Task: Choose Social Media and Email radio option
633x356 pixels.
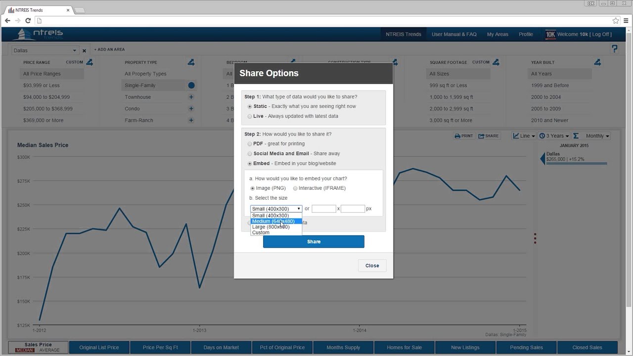Action: click(x=250, y=154)
